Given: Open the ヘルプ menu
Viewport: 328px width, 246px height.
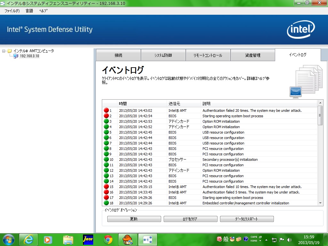Looking at the screenshot, I should 43,11.
